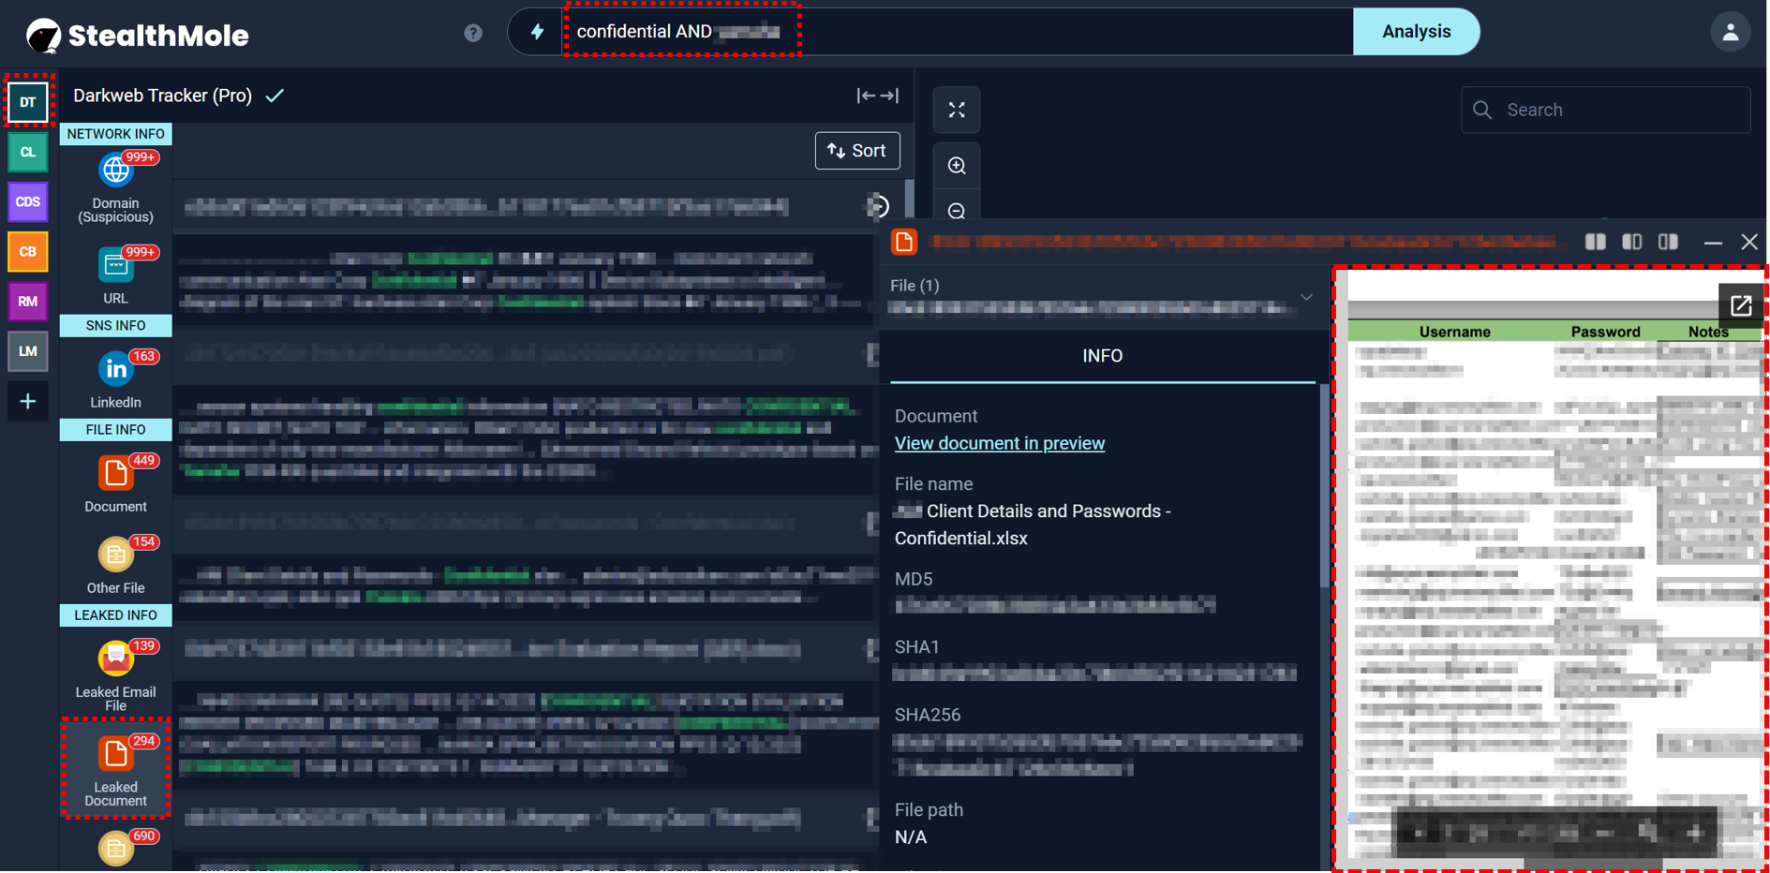Screen dimensions: 1770x873
Task: Select the RM module icon
Action: pyautogui.click(x=28, y=302)
